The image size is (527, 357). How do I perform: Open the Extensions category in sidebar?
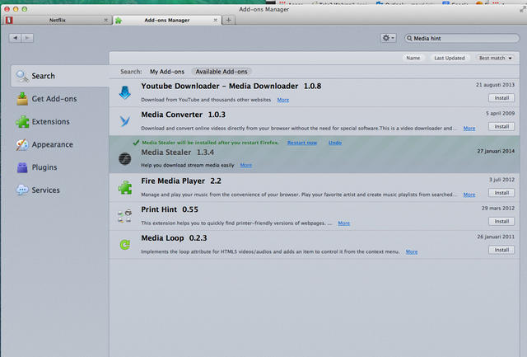(x=50, y=122)
